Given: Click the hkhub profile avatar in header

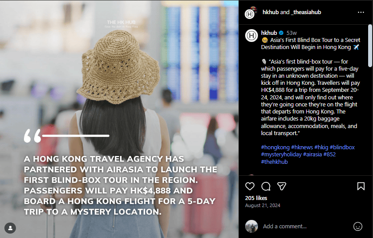Looking at the screenshot, I should point(251,13).
